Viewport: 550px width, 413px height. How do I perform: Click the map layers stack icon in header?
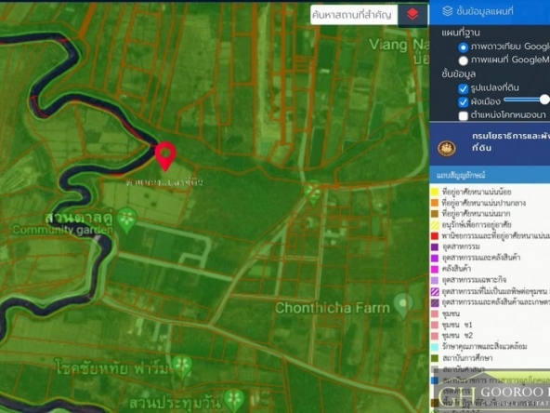[x=447, y=11]
